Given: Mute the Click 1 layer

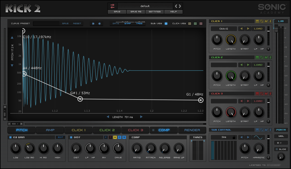Looking at the screenshot, I should pos(266,21).
